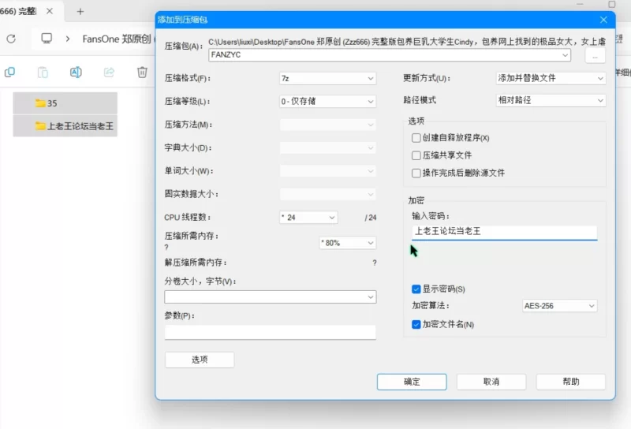Screen dimensions: 631x429
Task: Uncheck 加密文件名 checkbox
Action: coord(416,324)
